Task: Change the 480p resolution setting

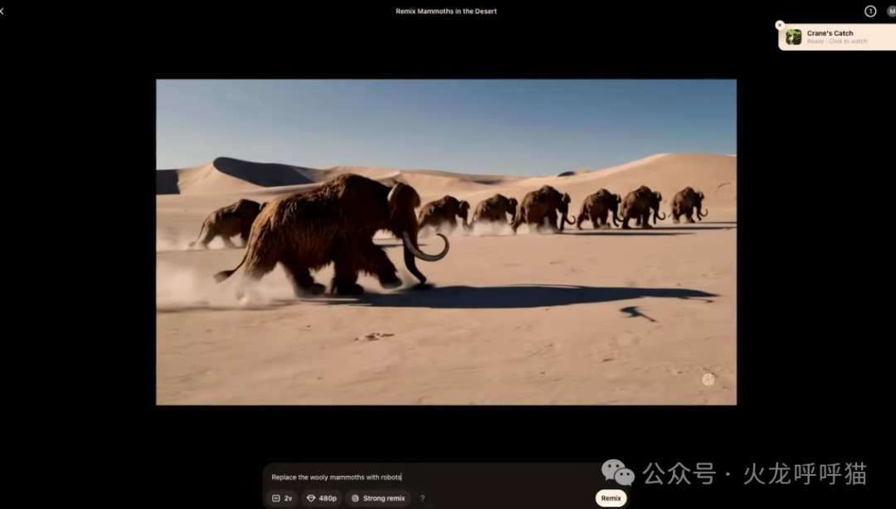Action: click(322, 498)
